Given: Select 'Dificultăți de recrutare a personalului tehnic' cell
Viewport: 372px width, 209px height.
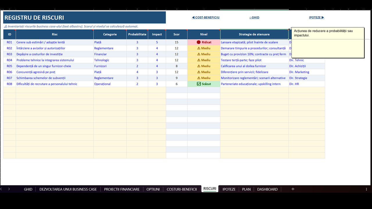Looking at the screenshot, I should pyautogui.click(x=55, y=84).
